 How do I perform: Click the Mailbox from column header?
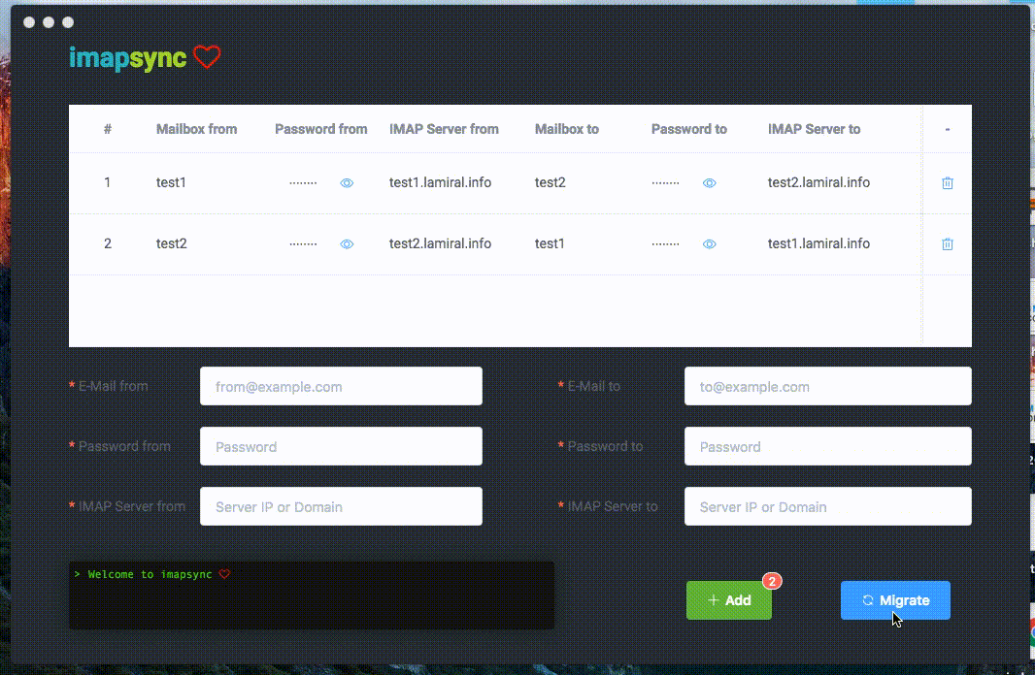(x=196, y=129)
